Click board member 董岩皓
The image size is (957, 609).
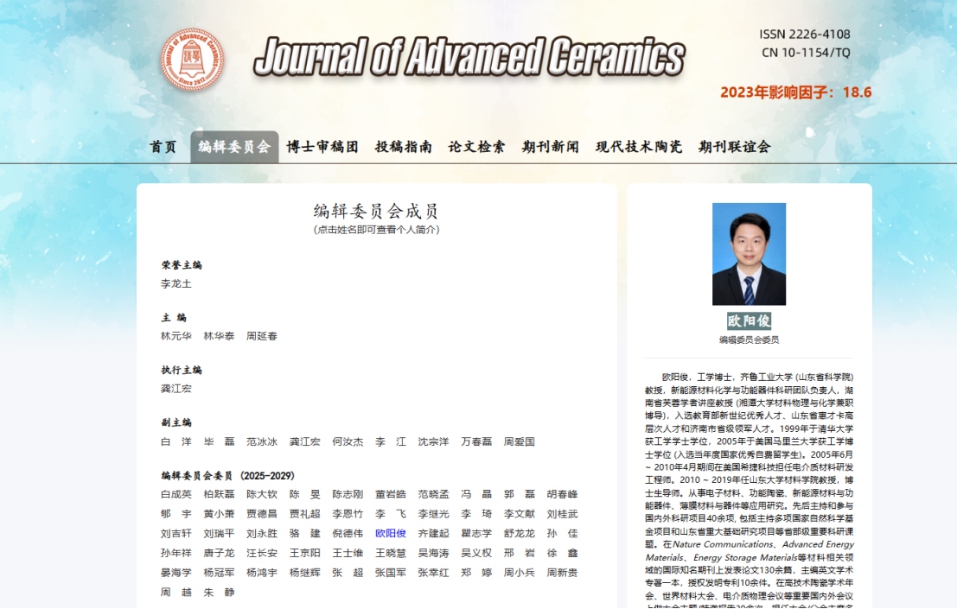pos(391,494)
